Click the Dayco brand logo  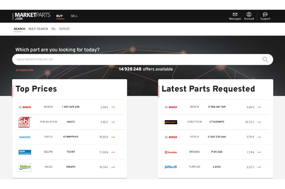click(25, 137)
